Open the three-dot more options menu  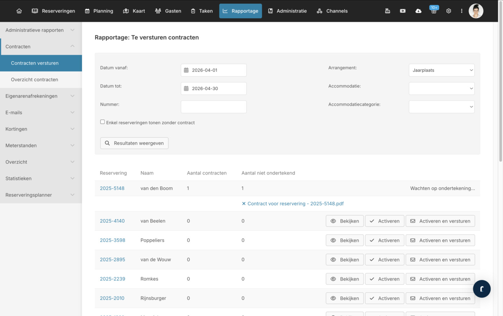[x=462, y=11]
